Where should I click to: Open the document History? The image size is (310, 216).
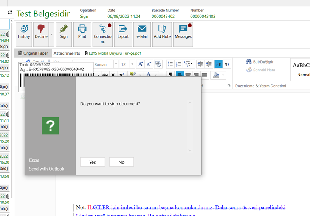(x=24, y=32)
